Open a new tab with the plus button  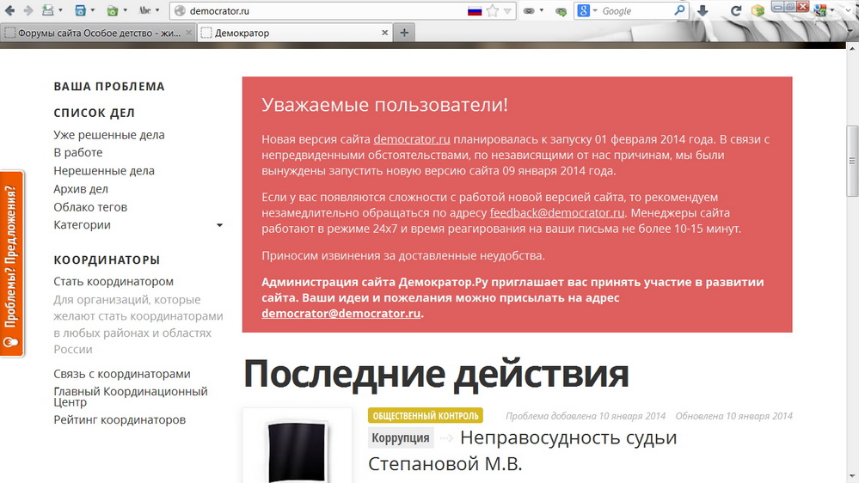[x=403, y=33]
